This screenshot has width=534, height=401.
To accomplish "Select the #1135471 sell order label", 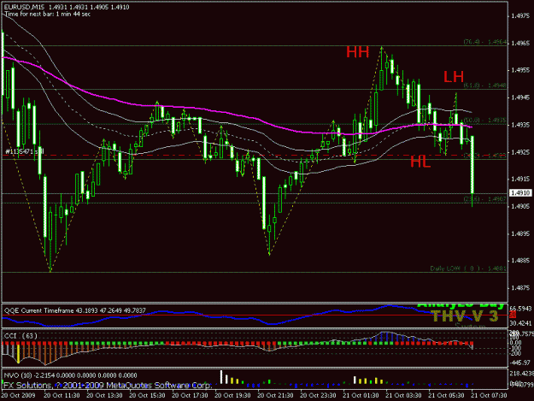I will [25, 151].
